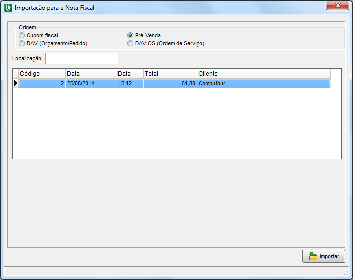The height and width of the screenshot is (280, 353).
Task: Click the green app icon in title bar
Action: [8, 8]
